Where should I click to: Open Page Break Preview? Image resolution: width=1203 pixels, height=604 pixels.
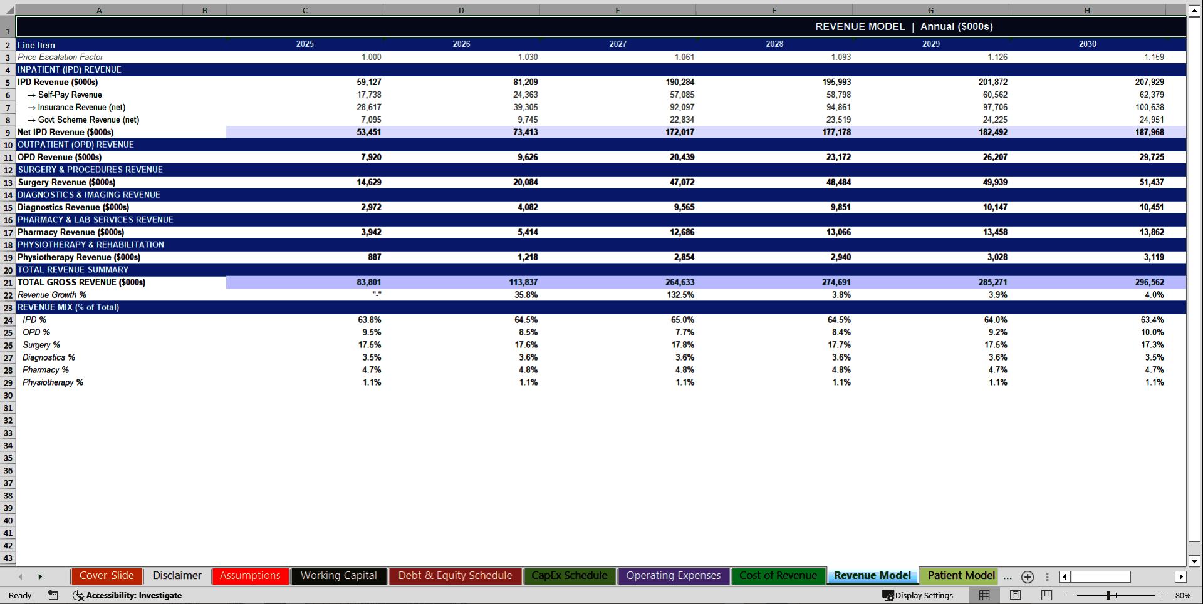(x=1045, y=595)
